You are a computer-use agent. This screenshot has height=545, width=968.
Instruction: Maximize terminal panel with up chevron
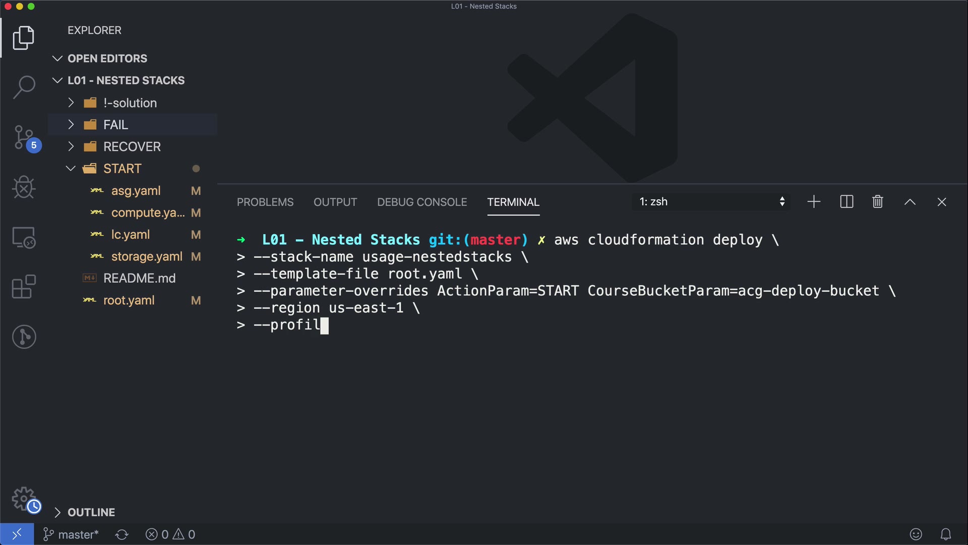coord(910,202)
